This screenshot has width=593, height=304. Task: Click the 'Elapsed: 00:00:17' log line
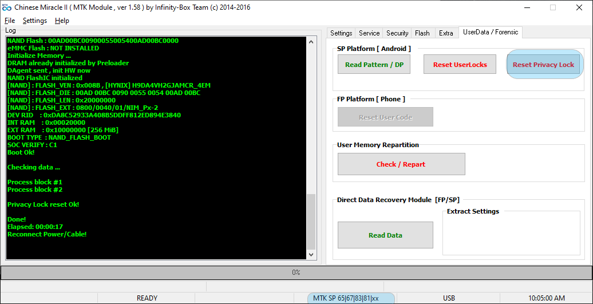pyautogui.click(x=35, y=227)
